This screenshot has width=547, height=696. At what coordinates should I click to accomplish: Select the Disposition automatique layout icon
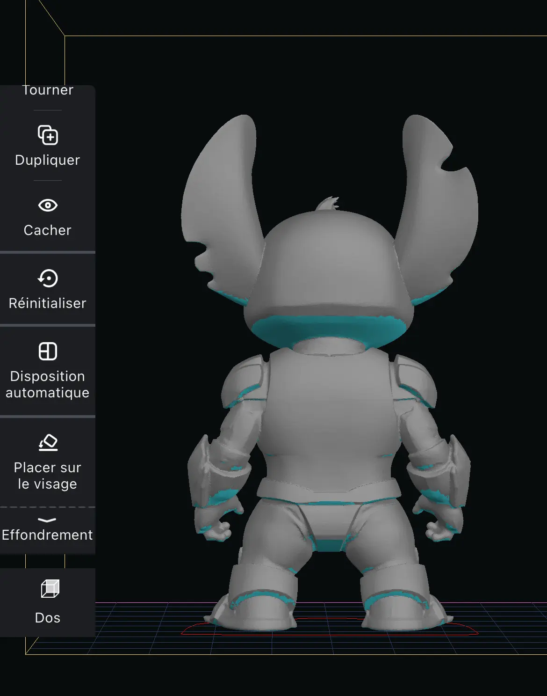(x=48, y=351)
